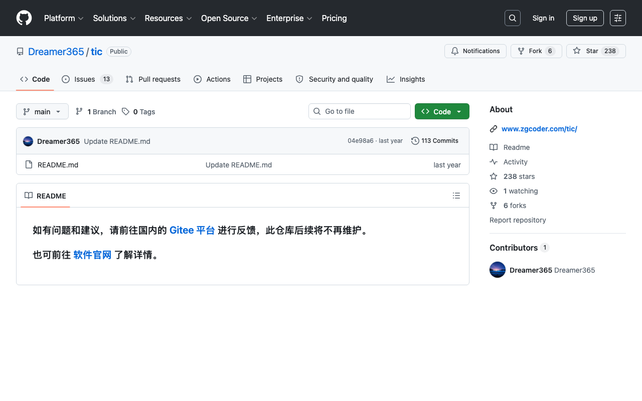
Task: Expand the Resources menu
Action: point(169,18)
